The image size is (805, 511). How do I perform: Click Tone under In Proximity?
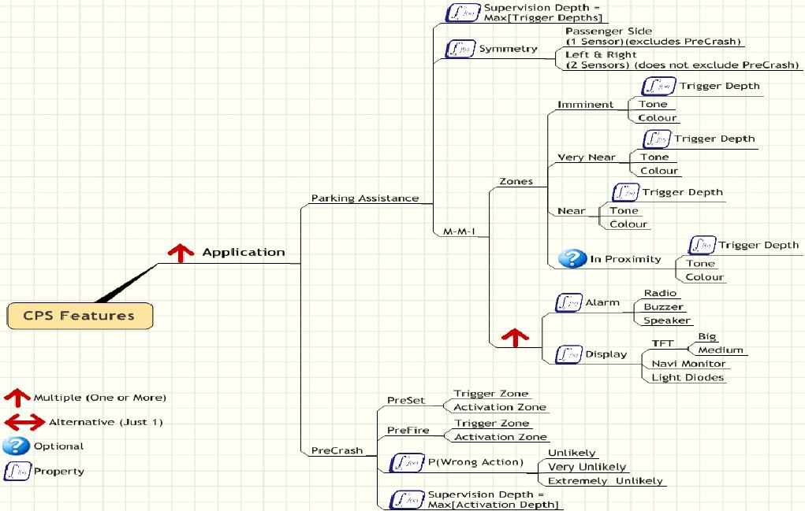point(700,264)
